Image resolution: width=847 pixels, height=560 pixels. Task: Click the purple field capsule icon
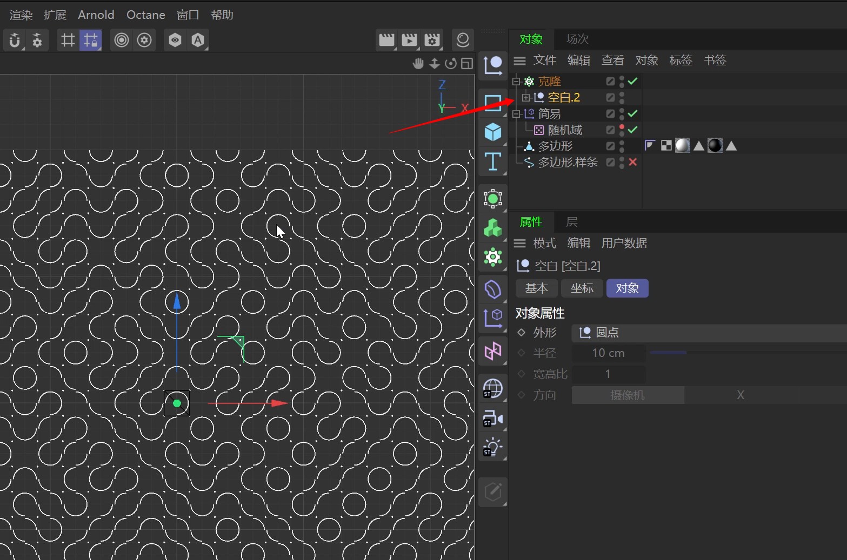point(493,289)
